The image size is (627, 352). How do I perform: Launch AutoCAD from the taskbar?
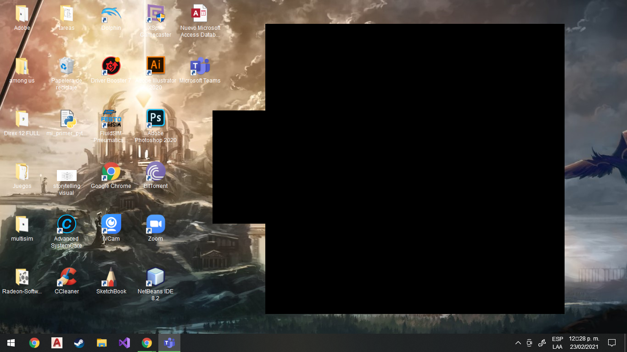57,343
